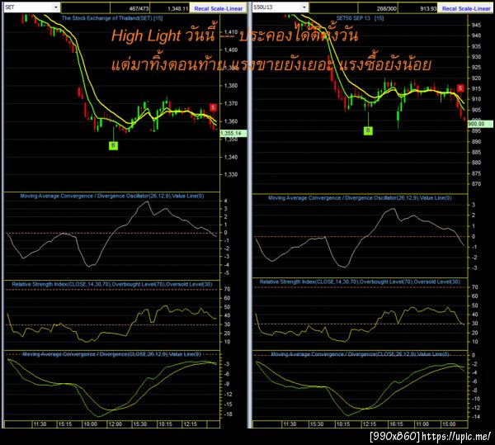Click the 1,400 level on SET price axis
This screenshot has height=445, width=495.
click(231, 50)
